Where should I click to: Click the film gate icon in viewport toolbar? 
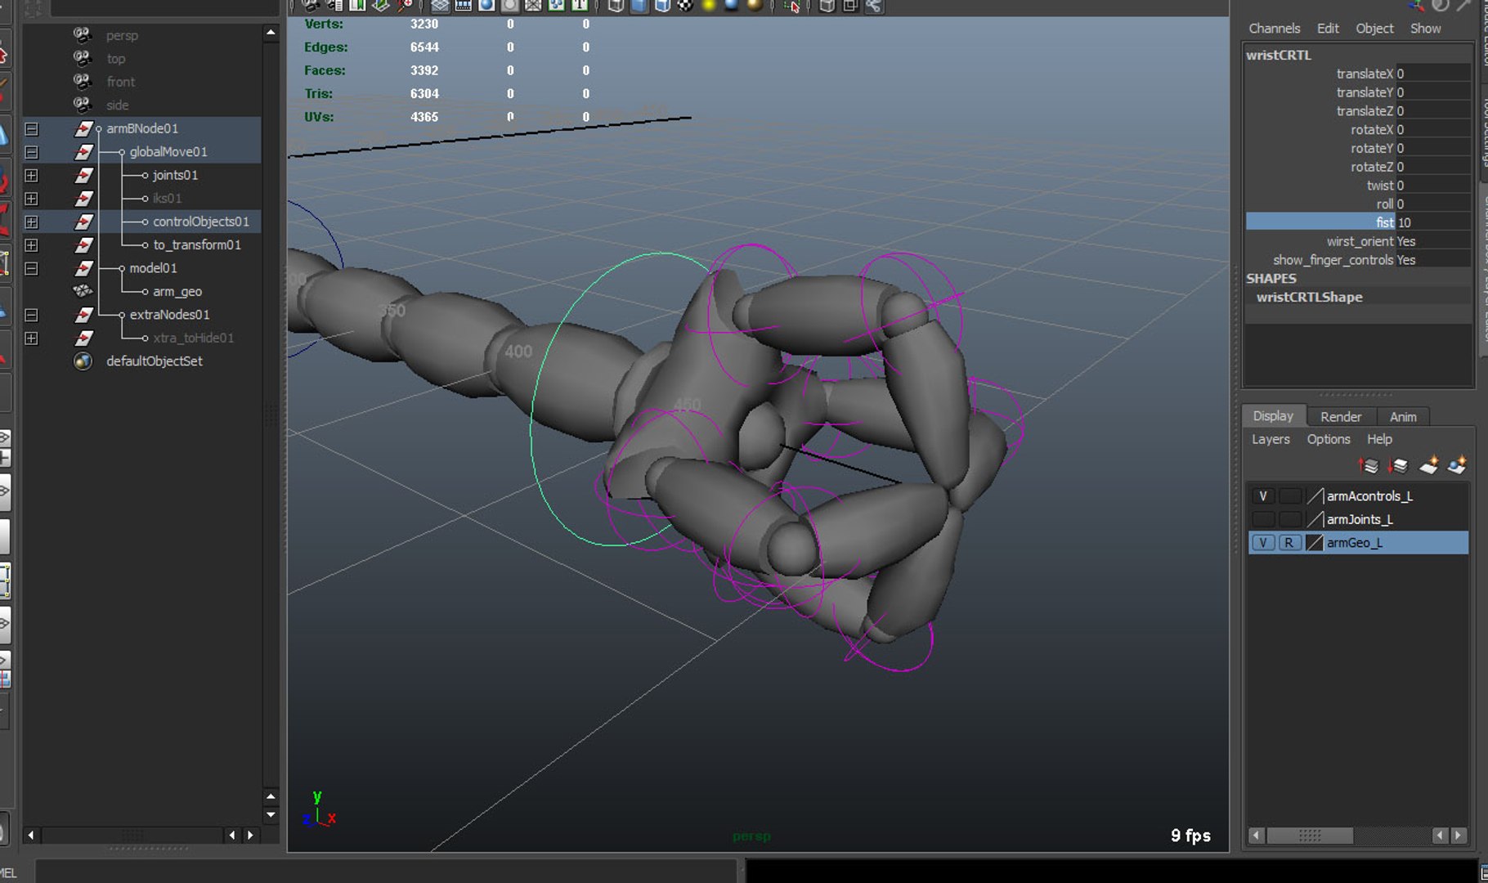pyautogui.click(x=464, y=6)
